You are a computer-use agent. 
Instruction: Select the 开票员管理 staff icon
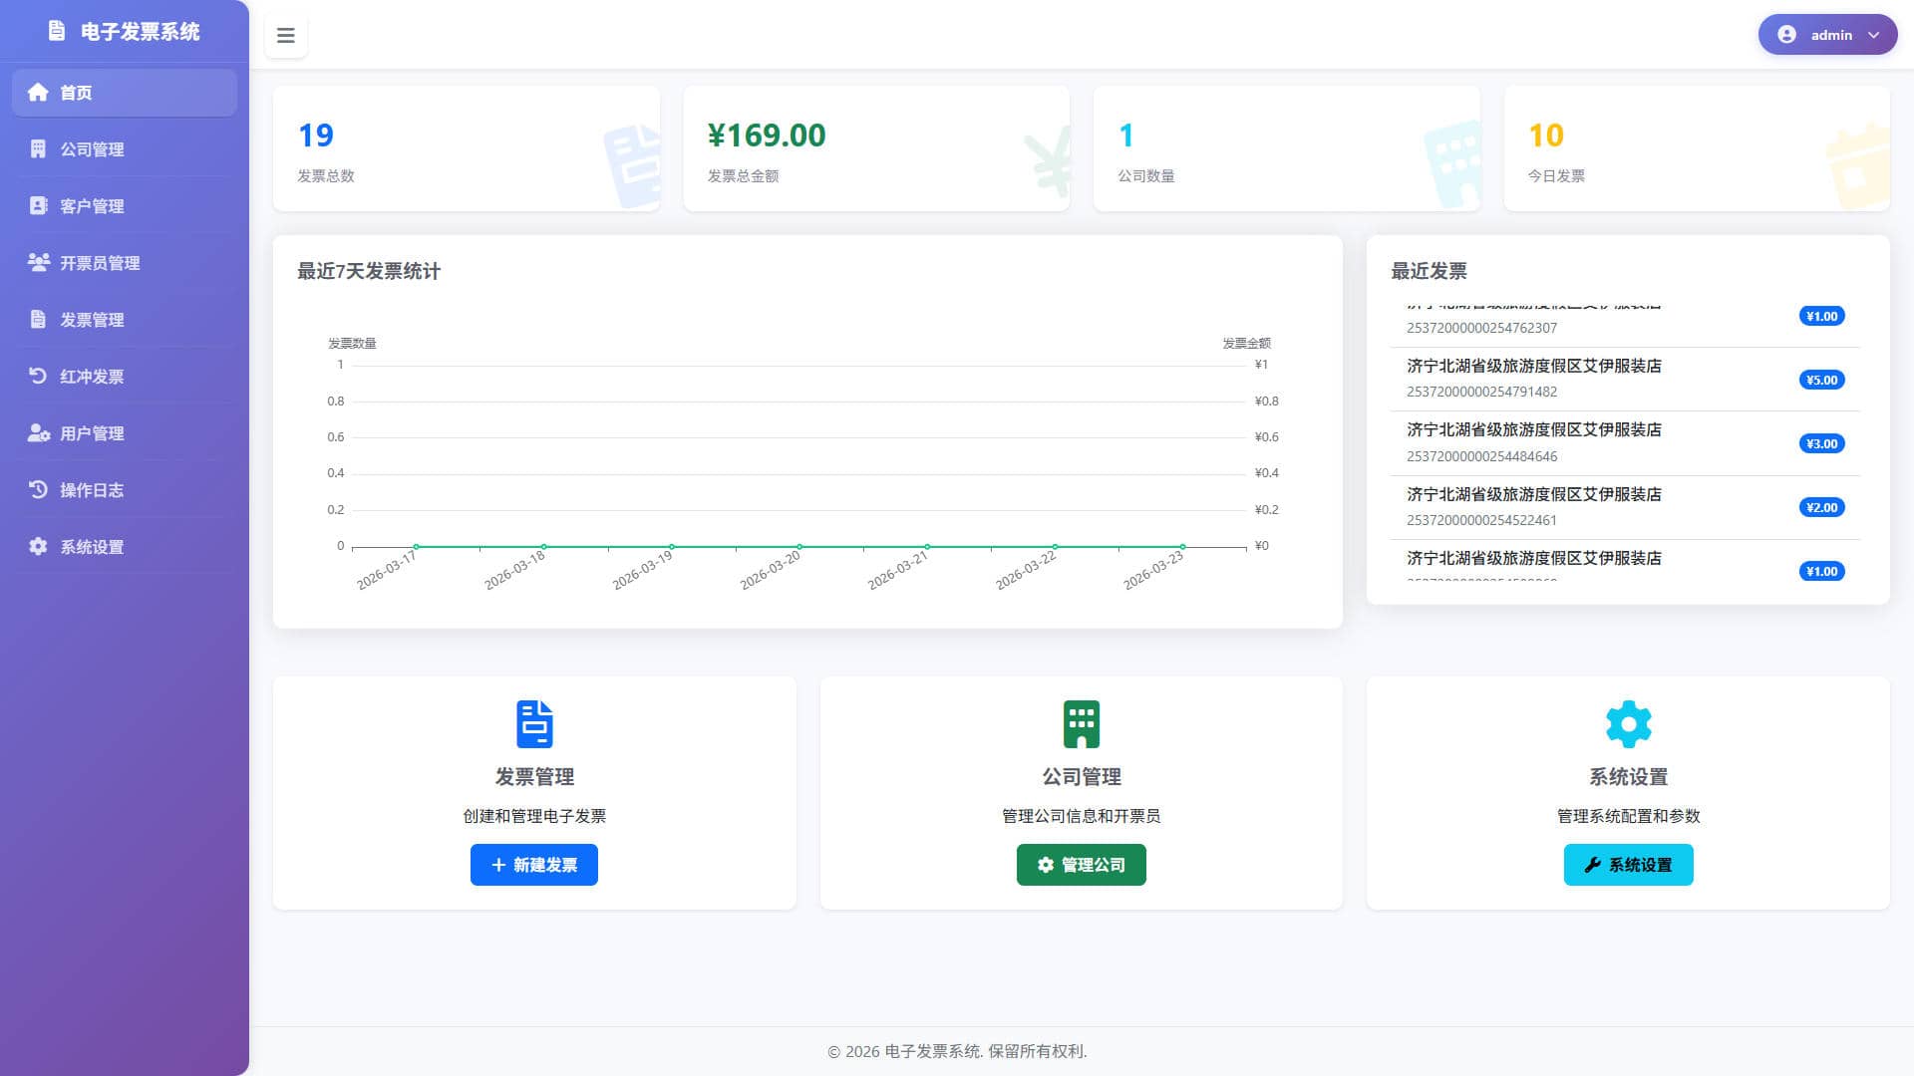pos(39,262)
